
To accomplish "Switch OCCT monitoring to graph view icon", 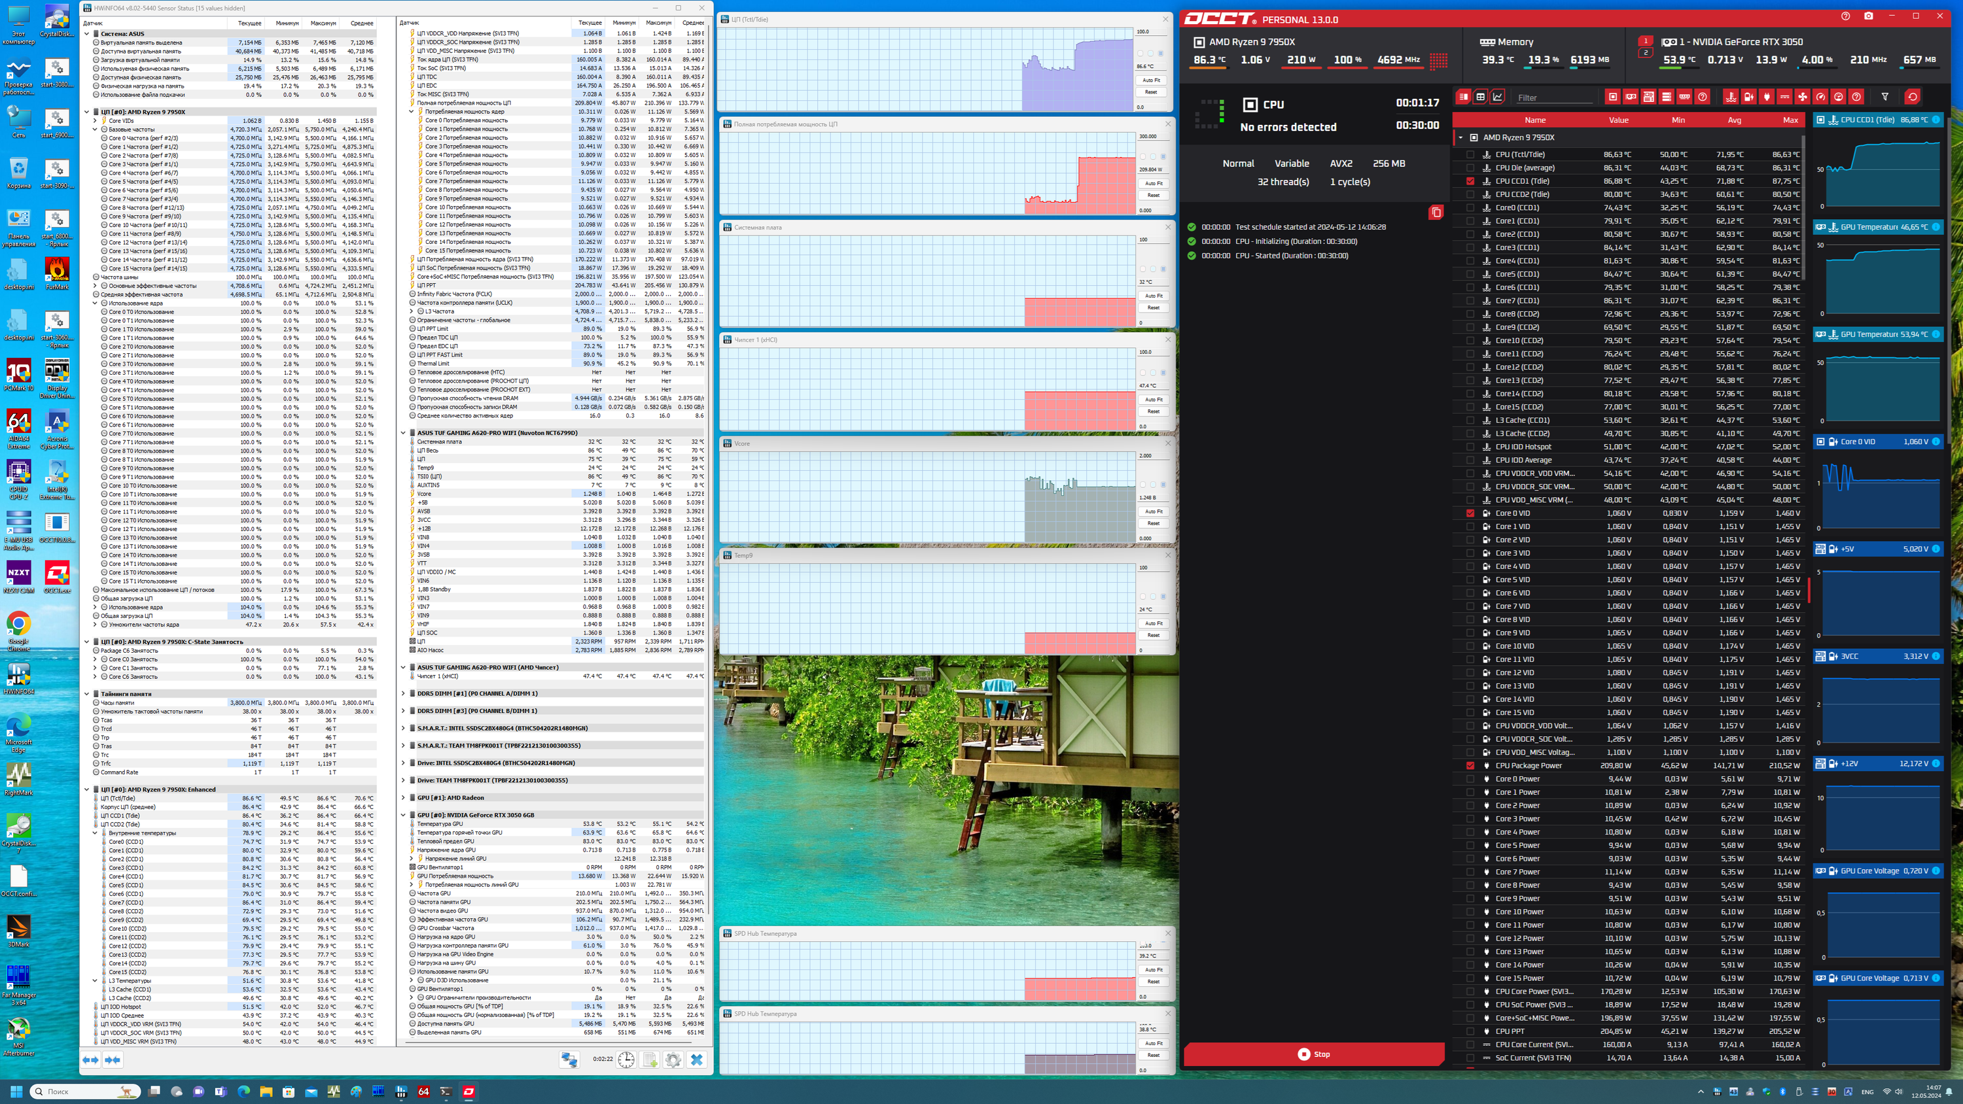I will tap(1497, 97).
